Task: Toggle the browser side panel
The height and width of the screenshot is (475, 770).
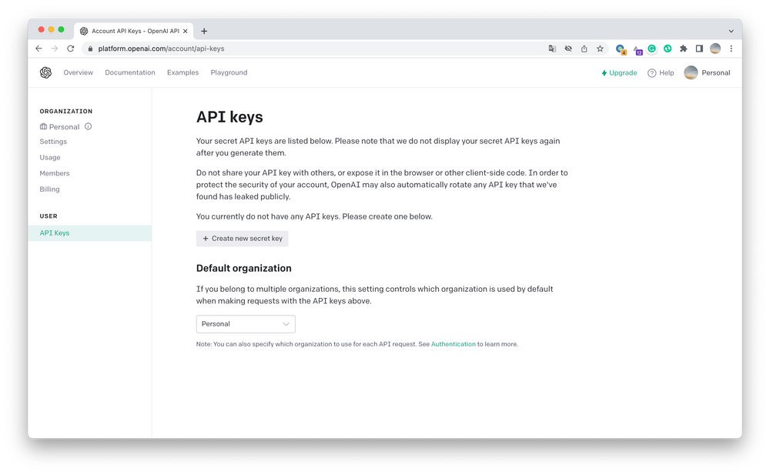Action: (699, 49)
